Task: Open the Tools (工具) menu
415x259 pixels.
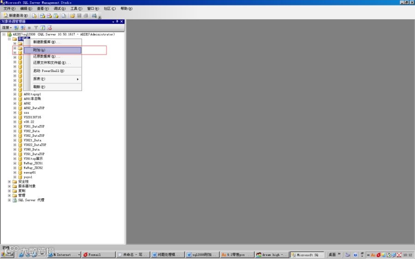Action: [x=76, y=8]
